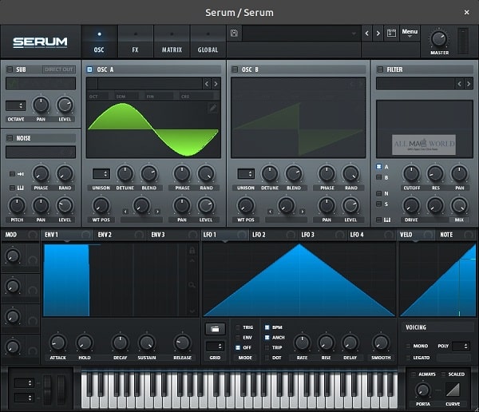Toggle OSC A on/off
Screen dimensions: 479x412
click(89, 69)
